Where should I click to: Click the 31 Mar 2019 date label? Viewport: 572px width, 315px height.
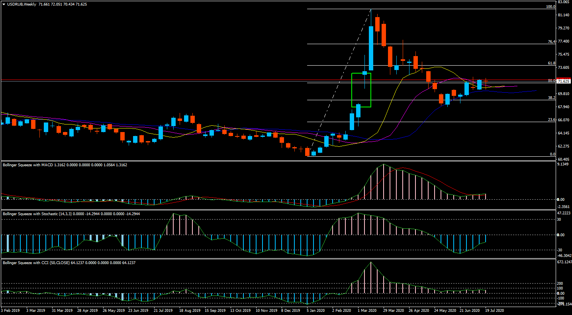[63, 310]
